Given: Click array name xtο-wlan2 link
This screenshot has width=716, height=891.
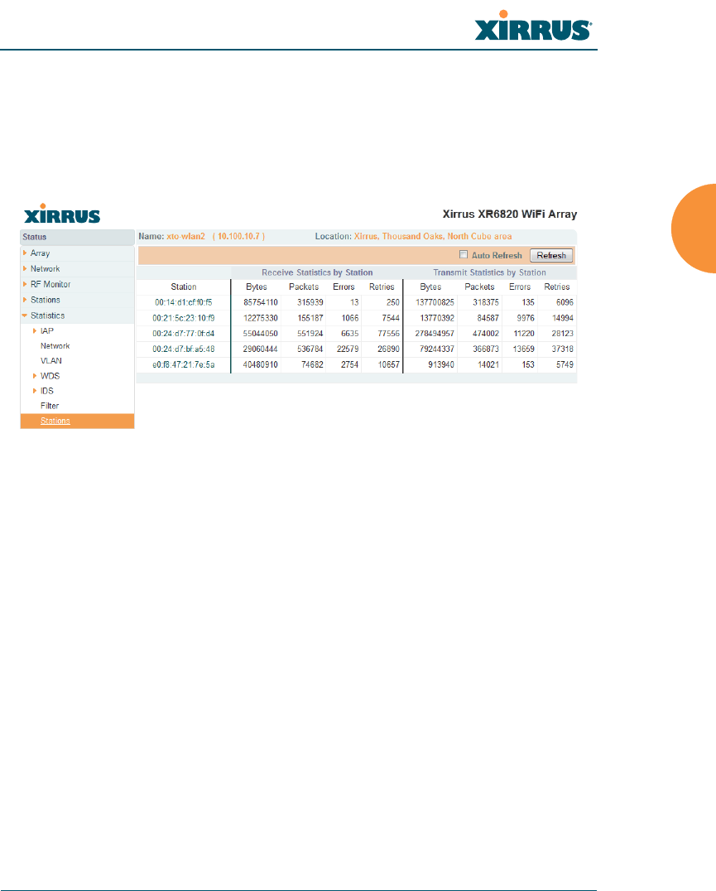Looking at the screenshot, I should pyautogui.click(x=185, y=236).
